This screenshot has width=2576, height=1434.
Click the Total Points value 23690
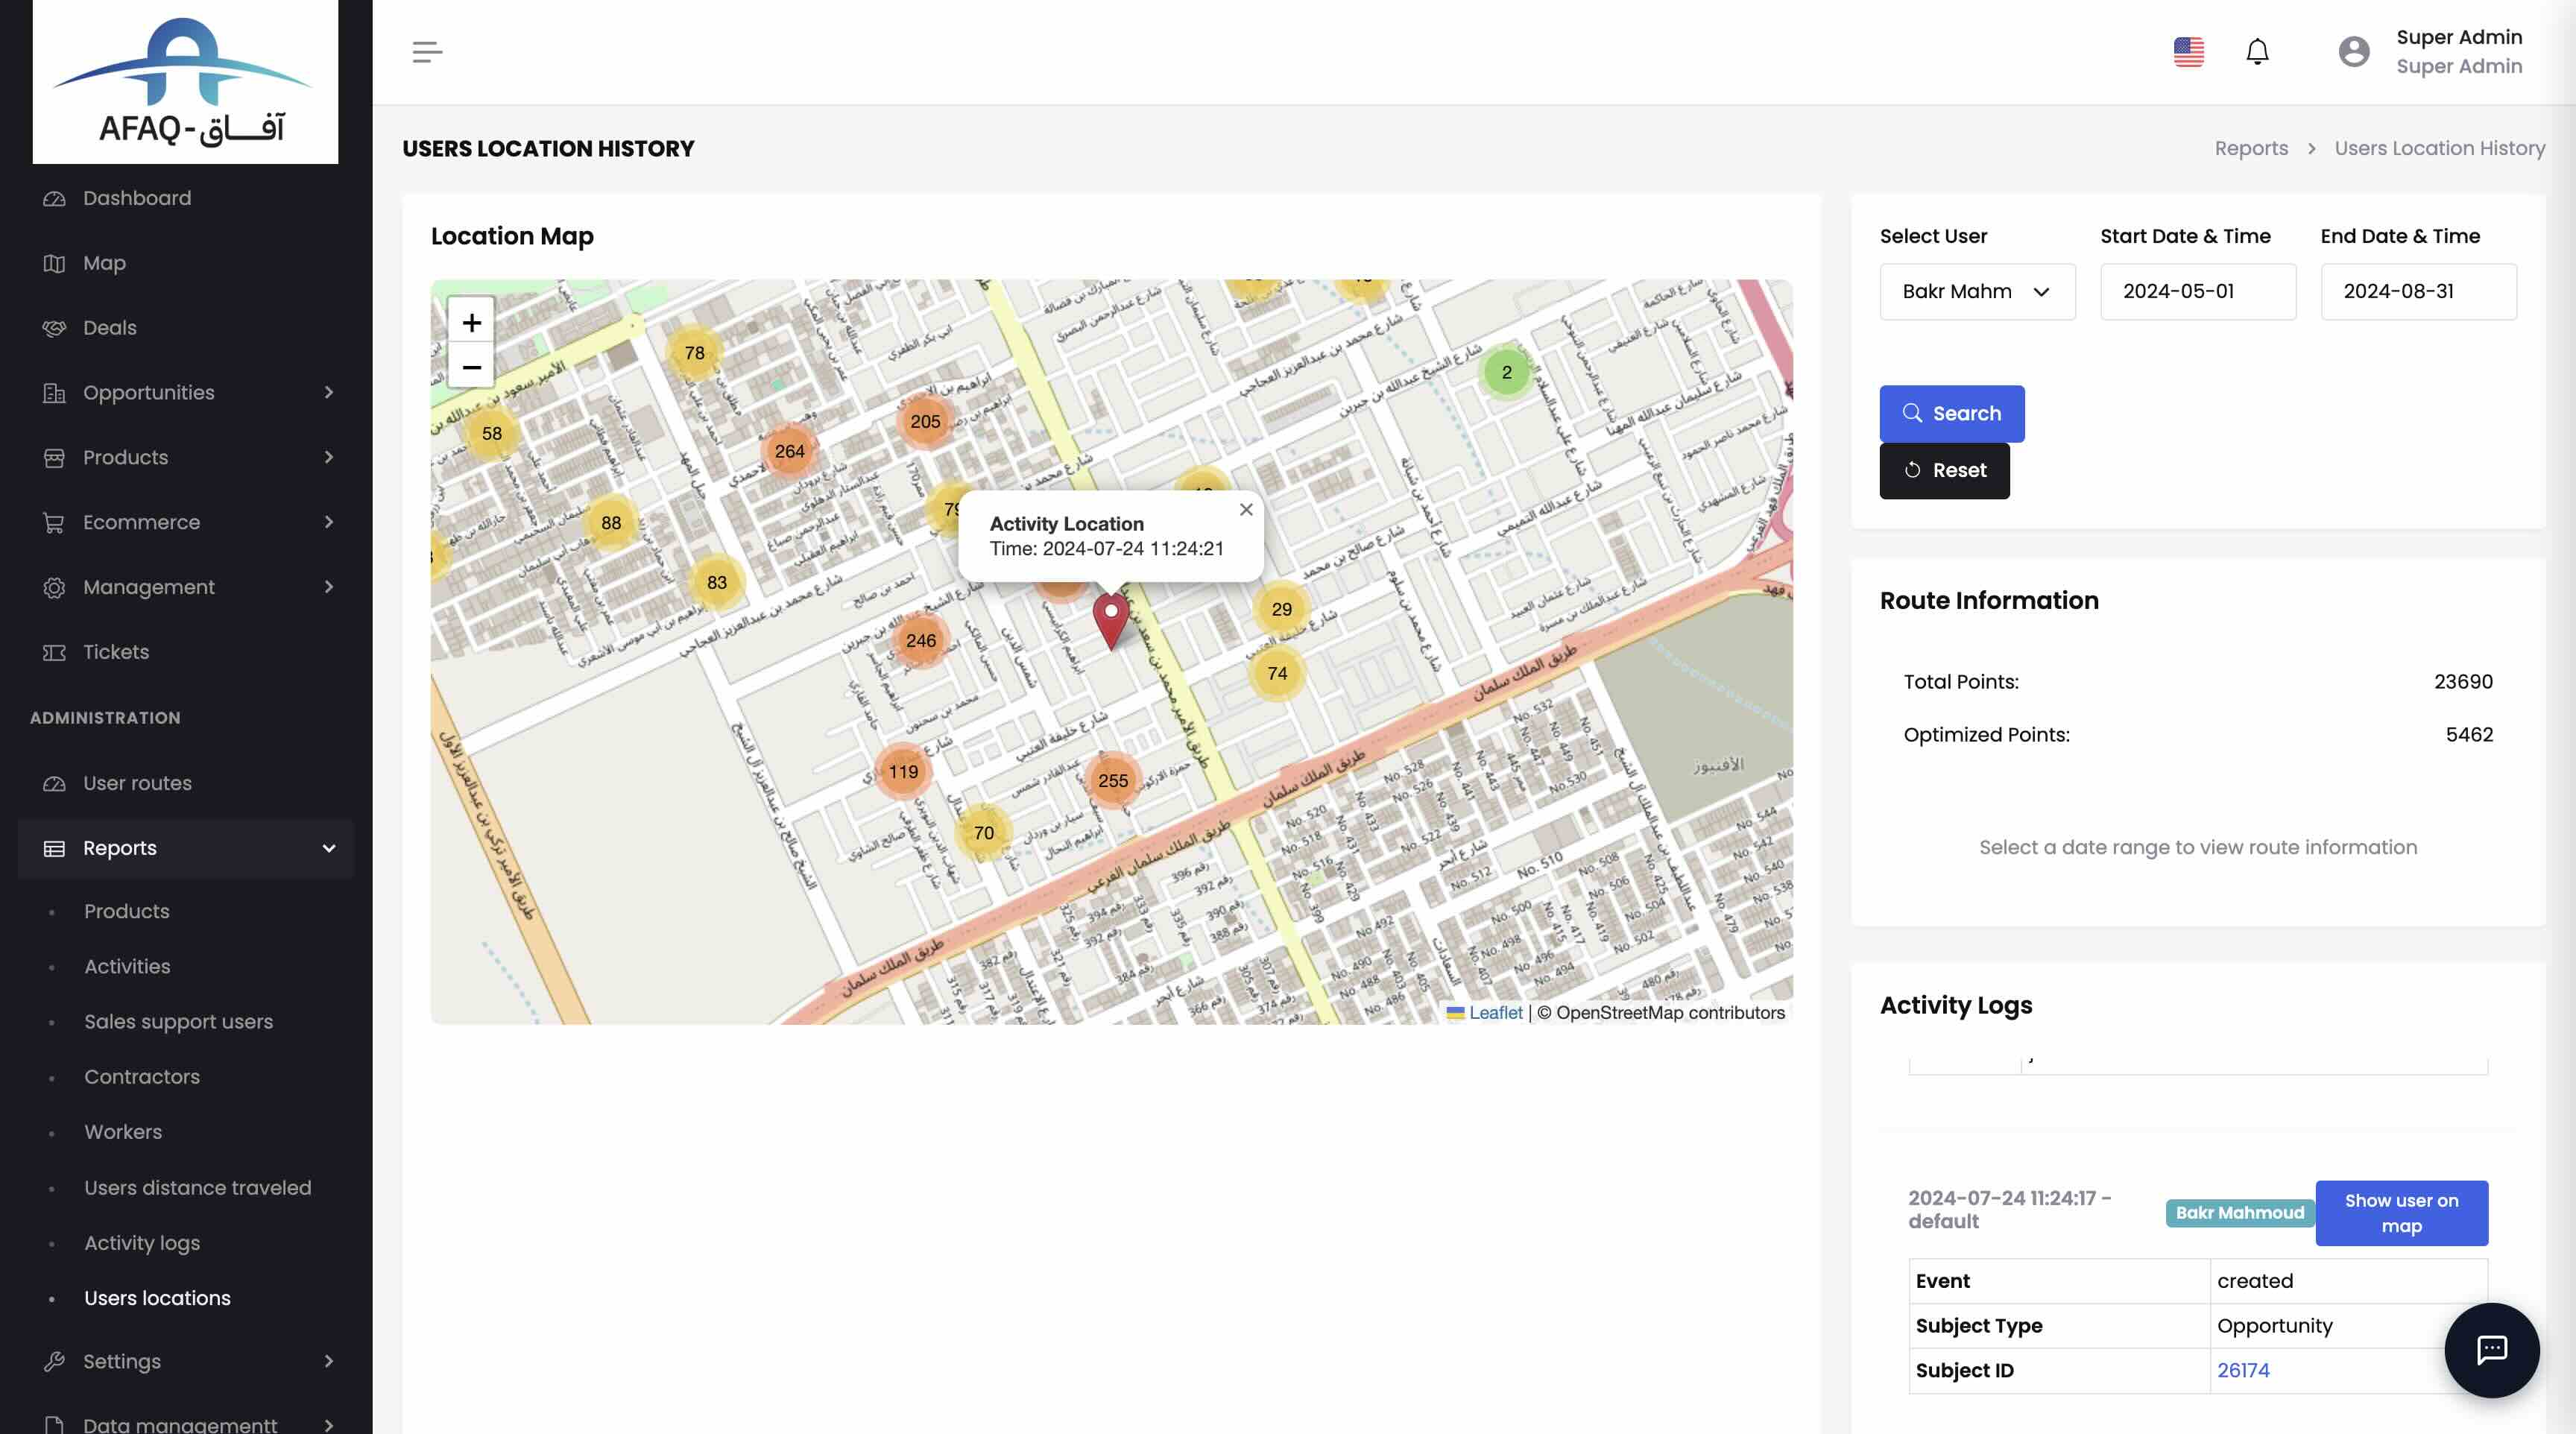point(2463,682)
